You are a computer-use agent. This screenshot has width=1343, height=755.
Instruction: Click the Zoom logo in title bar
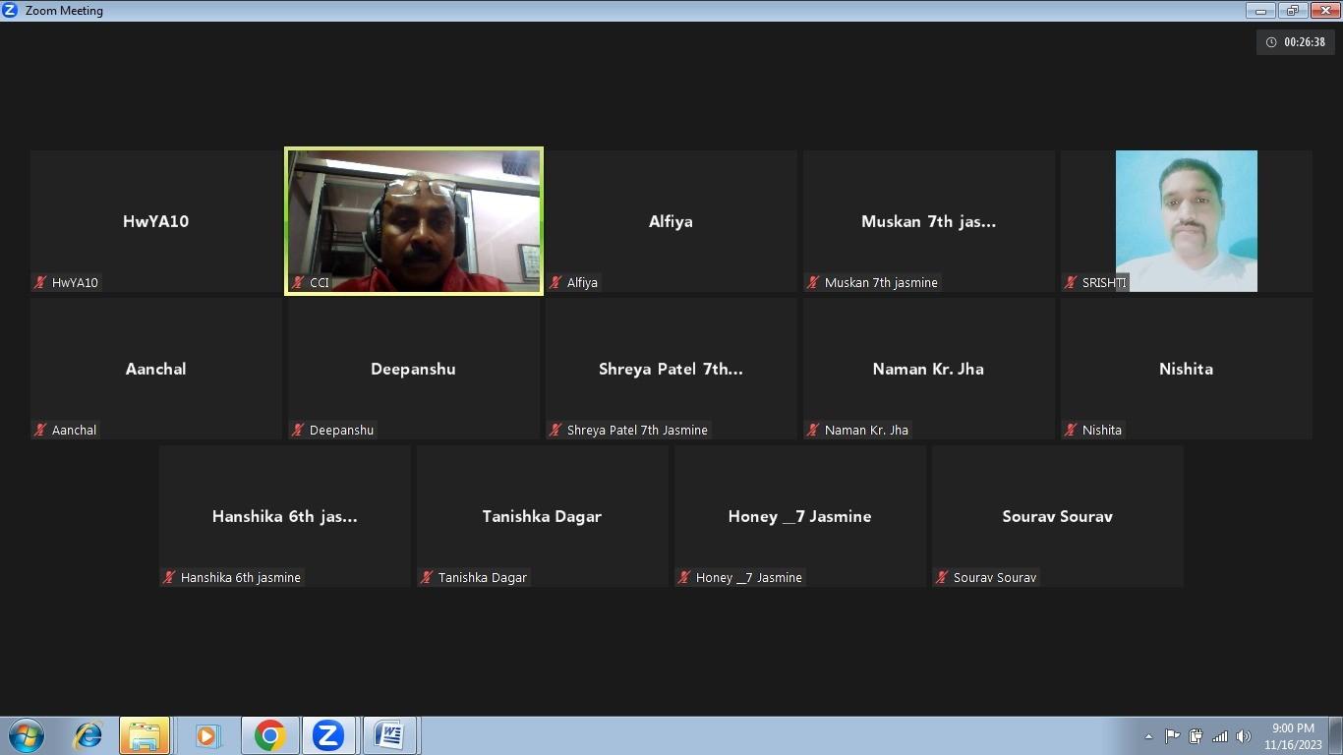tap(11, 10)
